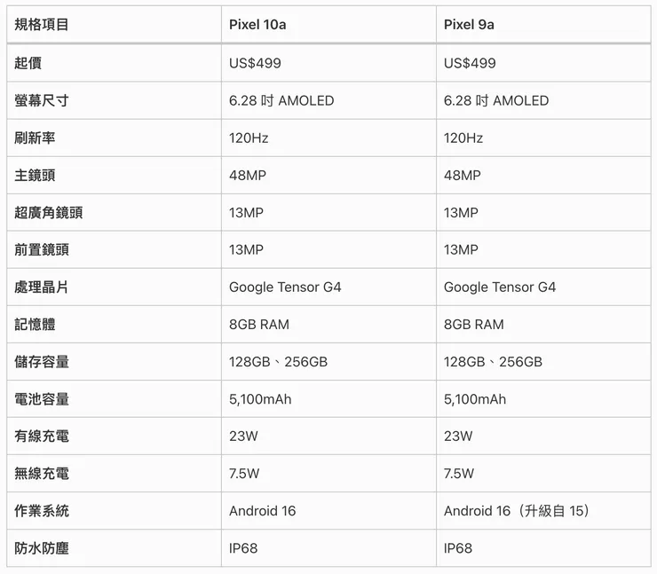Click the 刷新率 row label
This screenshot has height=574, width=657.
35,138
